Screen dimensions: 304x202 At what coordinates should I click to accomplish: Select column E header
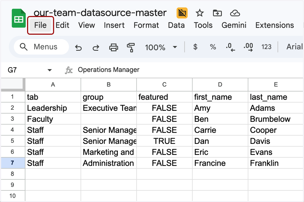pos(276,85)
